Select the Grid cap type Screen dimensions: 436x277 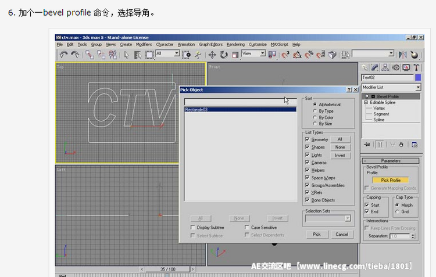[x=398, y=212]
